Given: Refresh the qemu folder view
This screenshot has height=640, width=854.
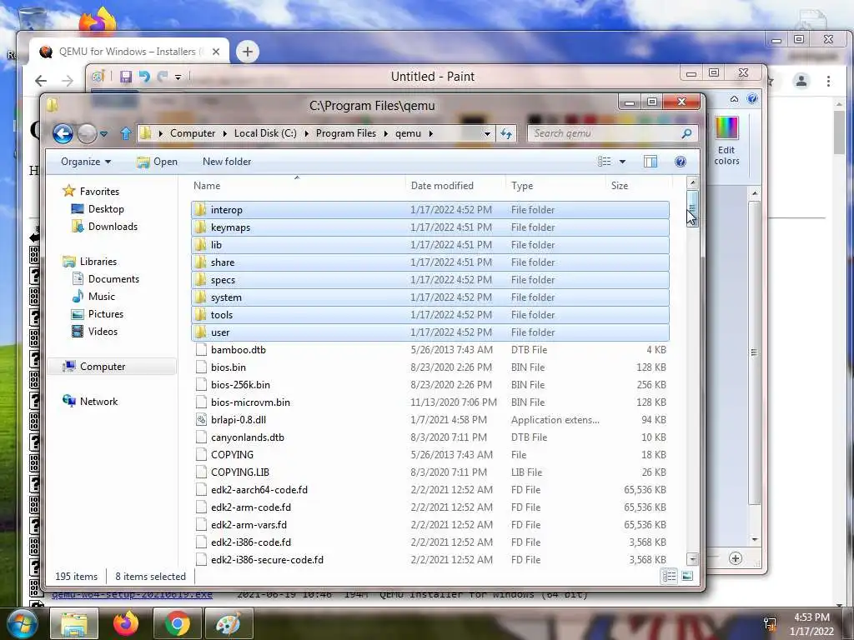Looking at the screenshot, I should click(506, 133).
